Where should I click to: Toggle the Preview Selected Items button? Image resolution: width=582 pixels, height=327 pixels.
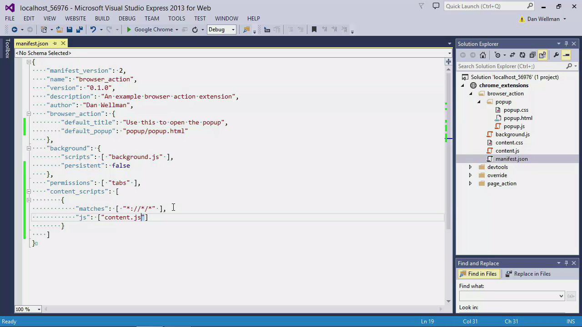click(566, 55)
